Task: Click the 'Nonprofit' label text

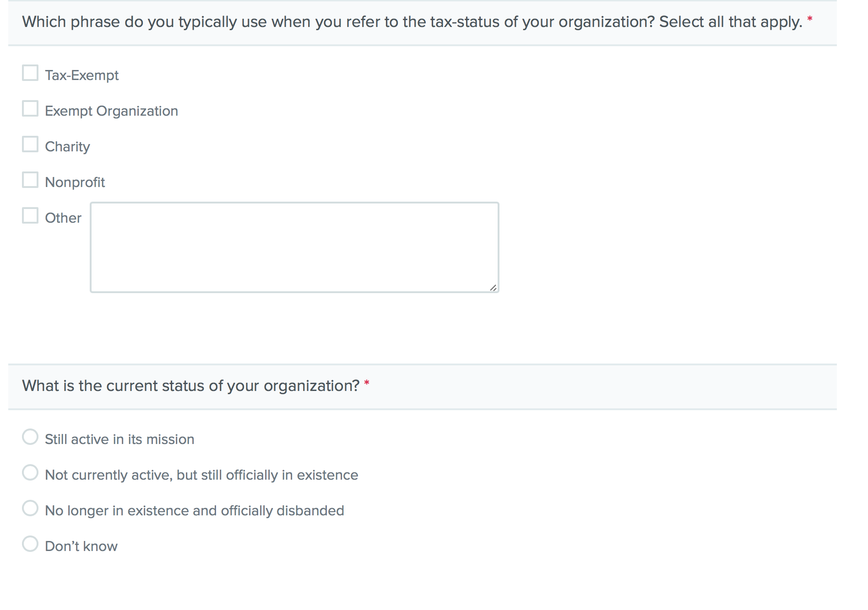Action: 75,182
